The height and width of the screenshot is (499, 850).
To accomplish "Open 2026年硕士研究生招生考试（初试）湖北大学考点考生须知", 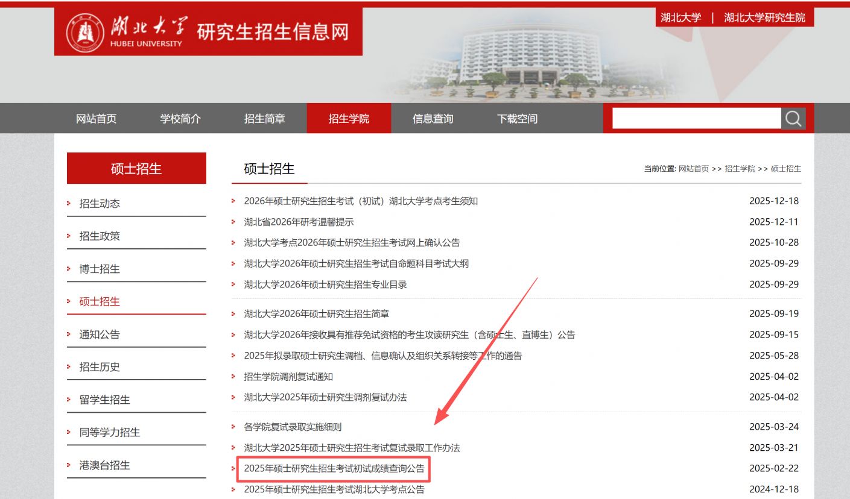I will point(361,201).
